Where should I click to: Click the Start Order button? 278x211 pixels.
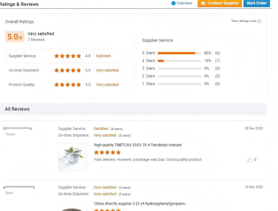[256, 3]
